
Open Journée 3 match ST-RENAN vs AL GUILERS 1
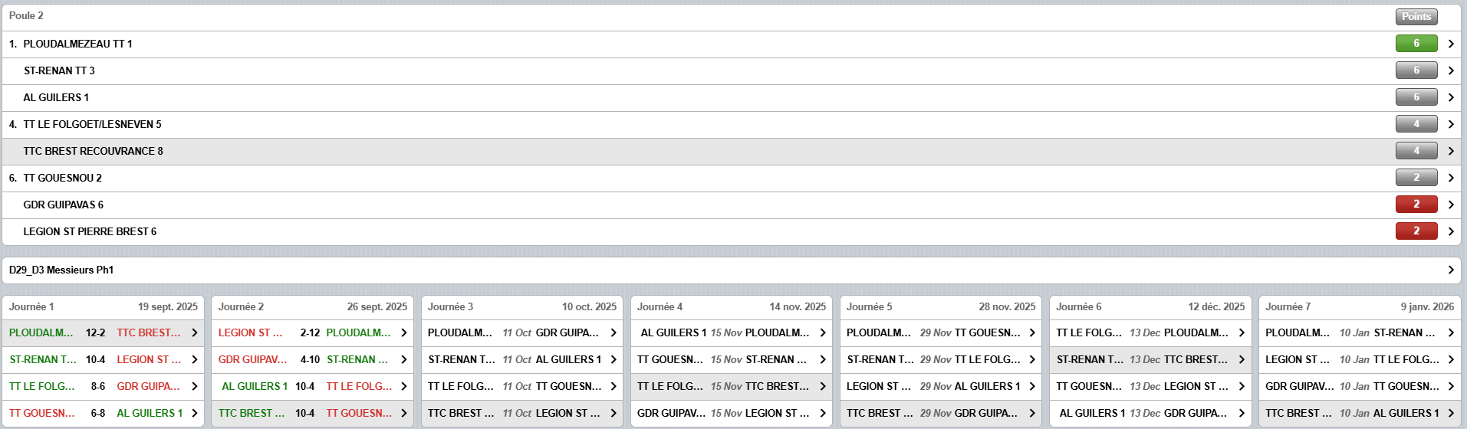tap(521, 359)
